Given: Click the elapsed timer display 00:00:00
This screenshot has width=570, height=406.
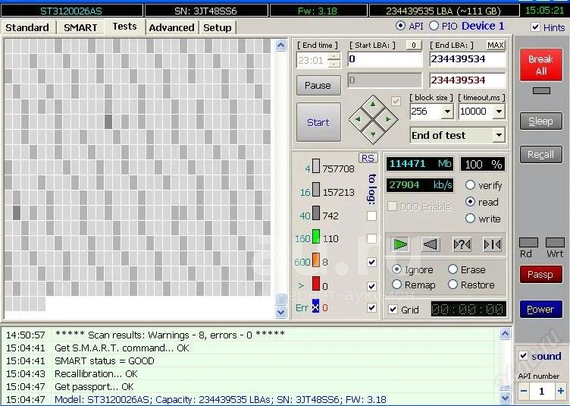Looking at the screenshot, I should pyautogui.click(x=468, y=309).
